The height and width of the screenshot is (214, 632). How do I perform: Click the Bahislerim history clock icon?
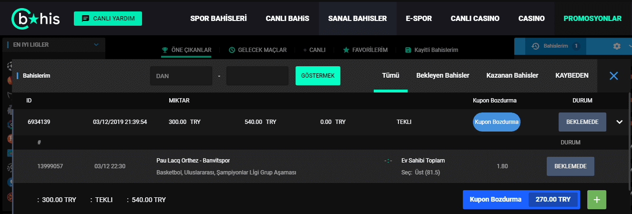coord(535,46)
